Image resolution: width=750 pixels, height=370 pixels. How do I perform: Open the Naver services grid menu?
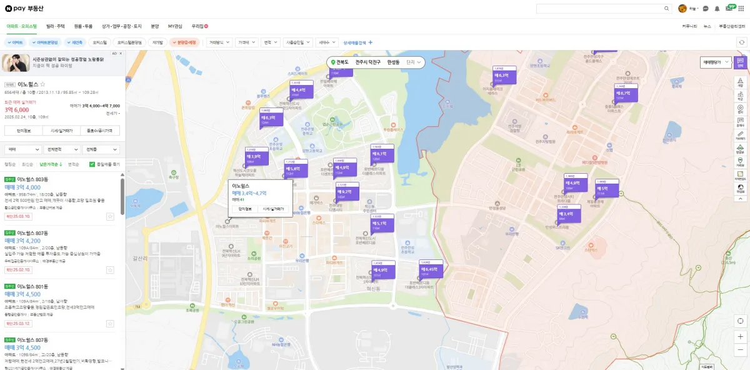[x=741, y=9]
